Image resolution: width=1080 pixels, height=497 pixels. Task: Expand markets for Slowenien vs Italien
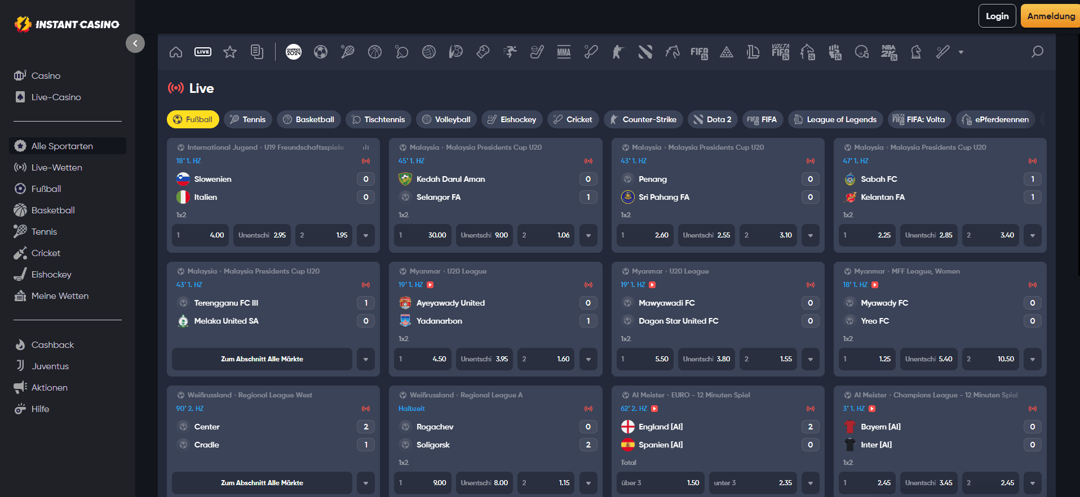[366, 235]
